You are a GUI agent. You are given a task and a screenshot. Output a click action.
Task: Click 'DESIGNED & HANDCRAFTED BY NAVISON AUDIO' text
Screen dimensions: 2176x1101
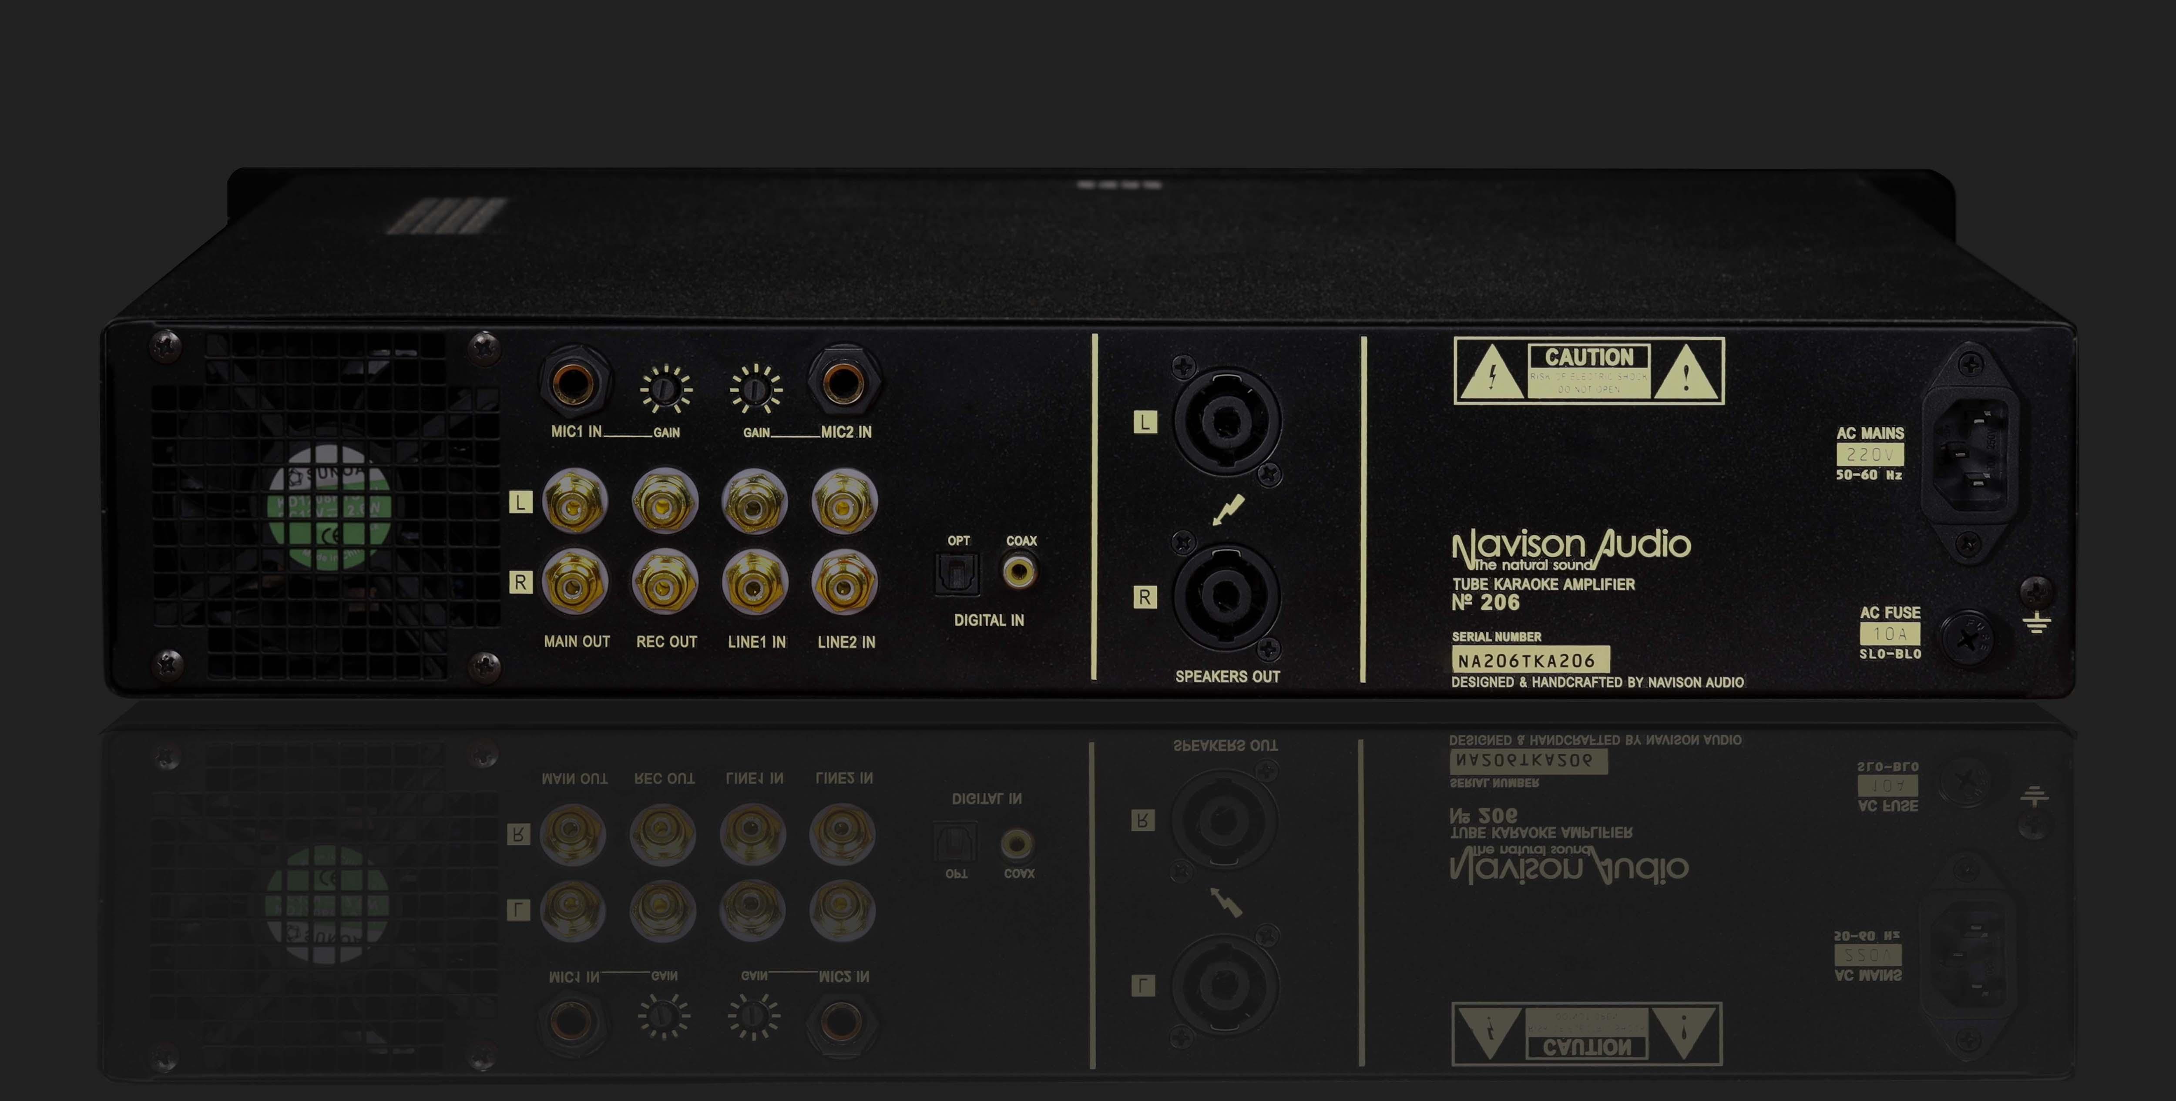(1597, 682)
